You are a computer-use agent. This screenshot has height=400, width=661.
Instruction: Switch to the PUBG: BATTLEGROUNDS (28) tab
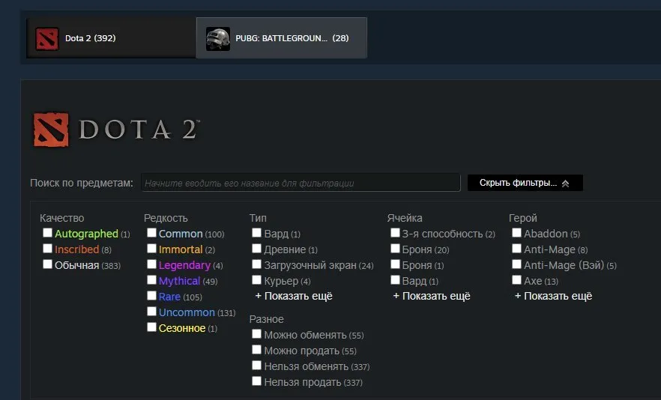tap(282, 38)
